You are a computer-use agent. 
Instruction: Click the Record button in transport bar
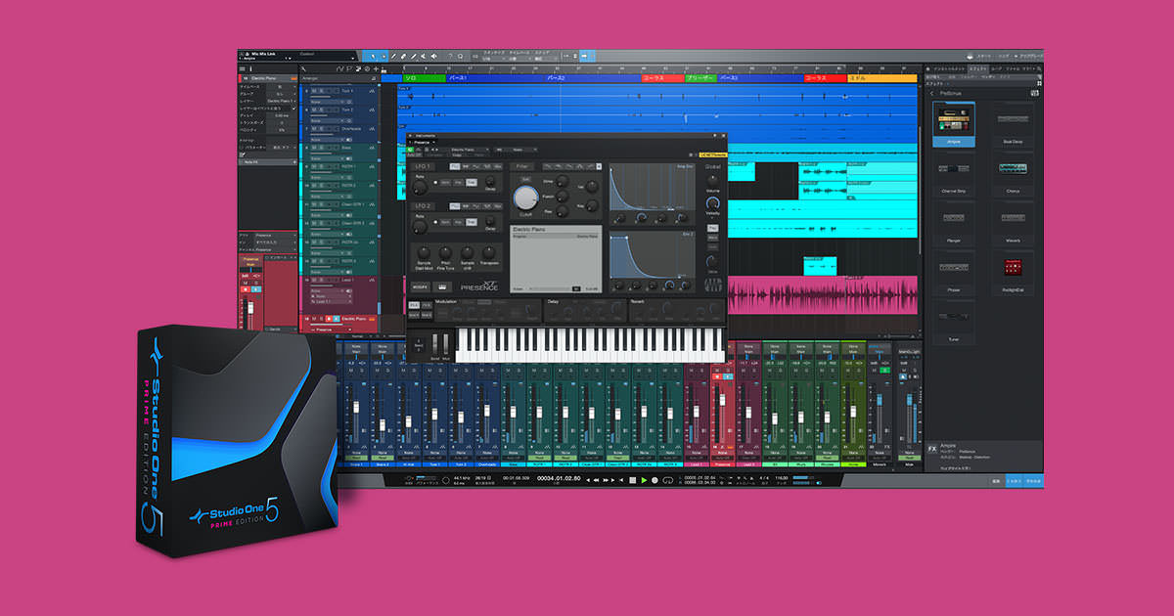click(x=655, y=480)
